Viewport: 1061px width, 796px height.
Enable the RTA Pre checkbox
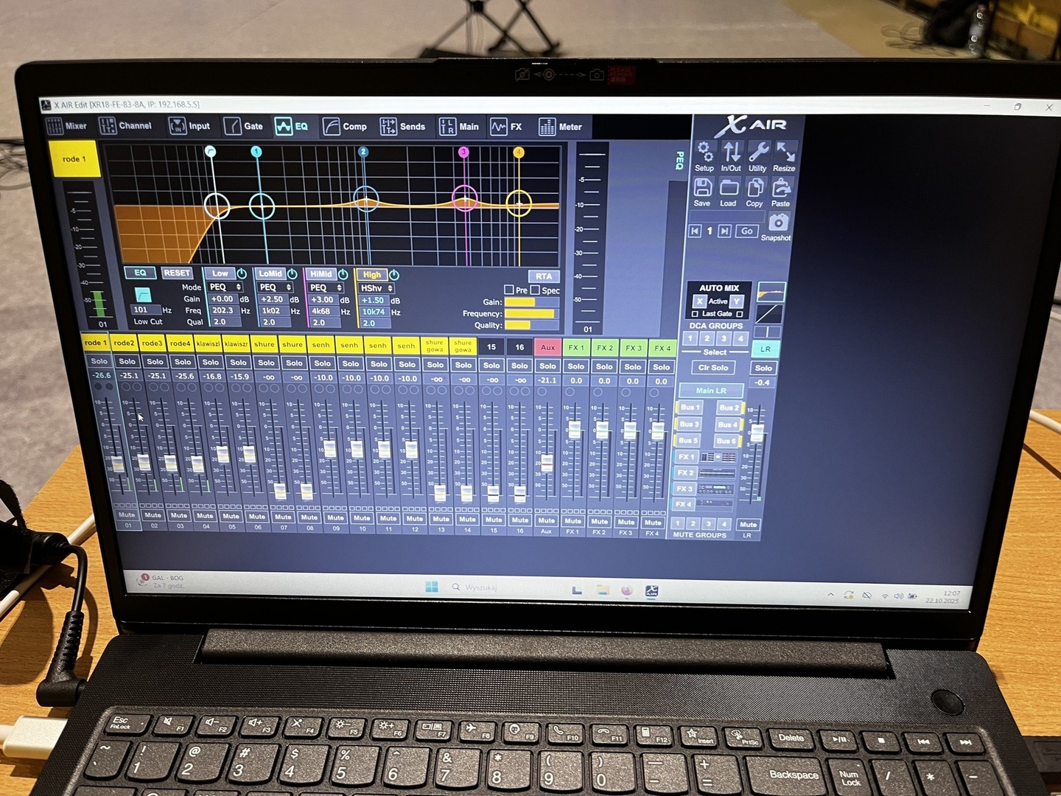[509, 290]
